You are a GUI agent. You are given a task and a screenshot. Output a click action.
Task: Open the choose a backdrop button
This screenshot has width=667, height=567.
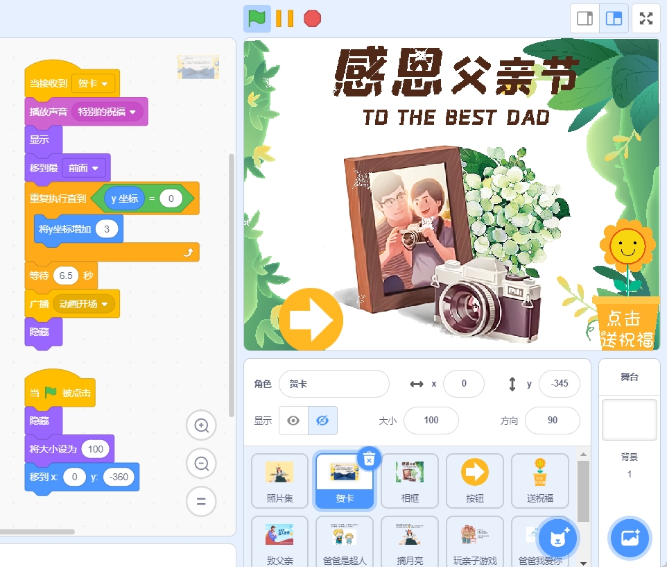click(x=630, y=538)
